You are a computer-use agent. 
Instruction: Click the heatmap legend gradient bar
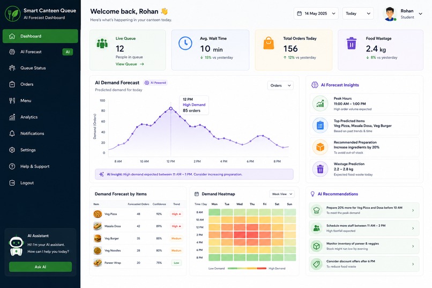pyautogui.click(x=247, y=268)
